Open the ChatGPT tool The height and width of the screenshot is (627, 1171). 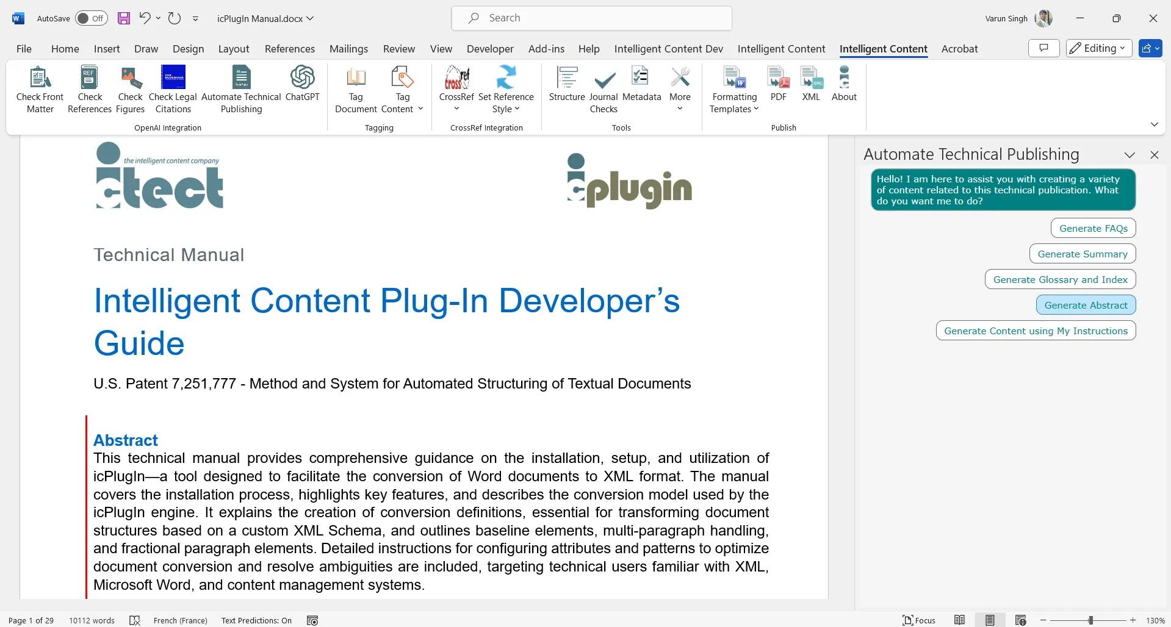302,84
